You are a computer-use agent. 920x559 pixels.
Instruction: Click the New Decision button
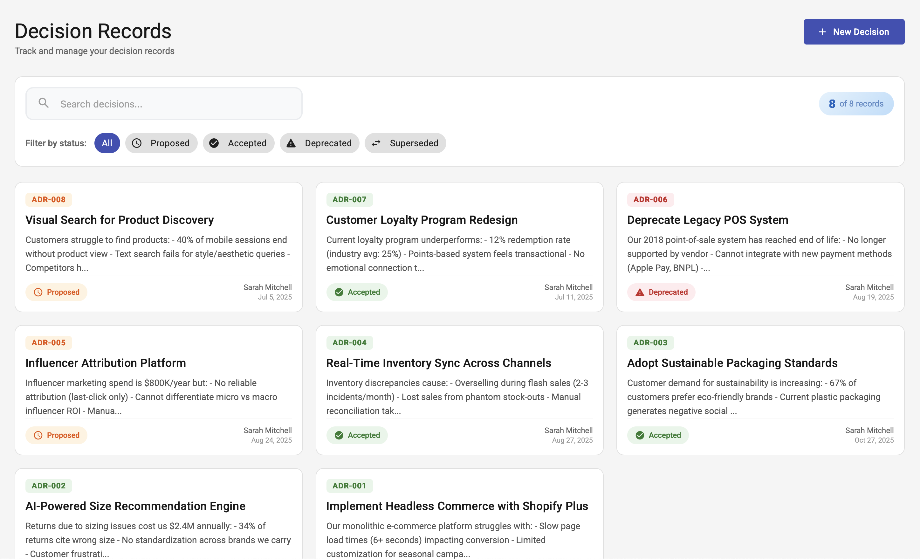[x=854, y=32]
